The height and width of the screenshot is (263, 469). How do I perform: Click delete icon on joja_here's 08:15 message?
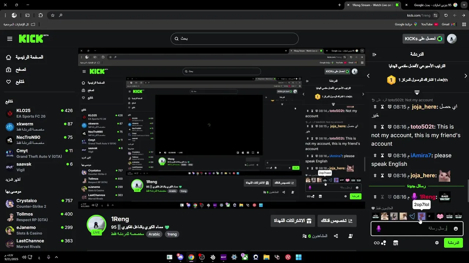coord(375,107)
